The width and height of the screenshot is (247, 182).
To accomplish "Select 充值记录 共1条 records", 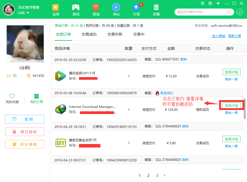I will [130, 26].
